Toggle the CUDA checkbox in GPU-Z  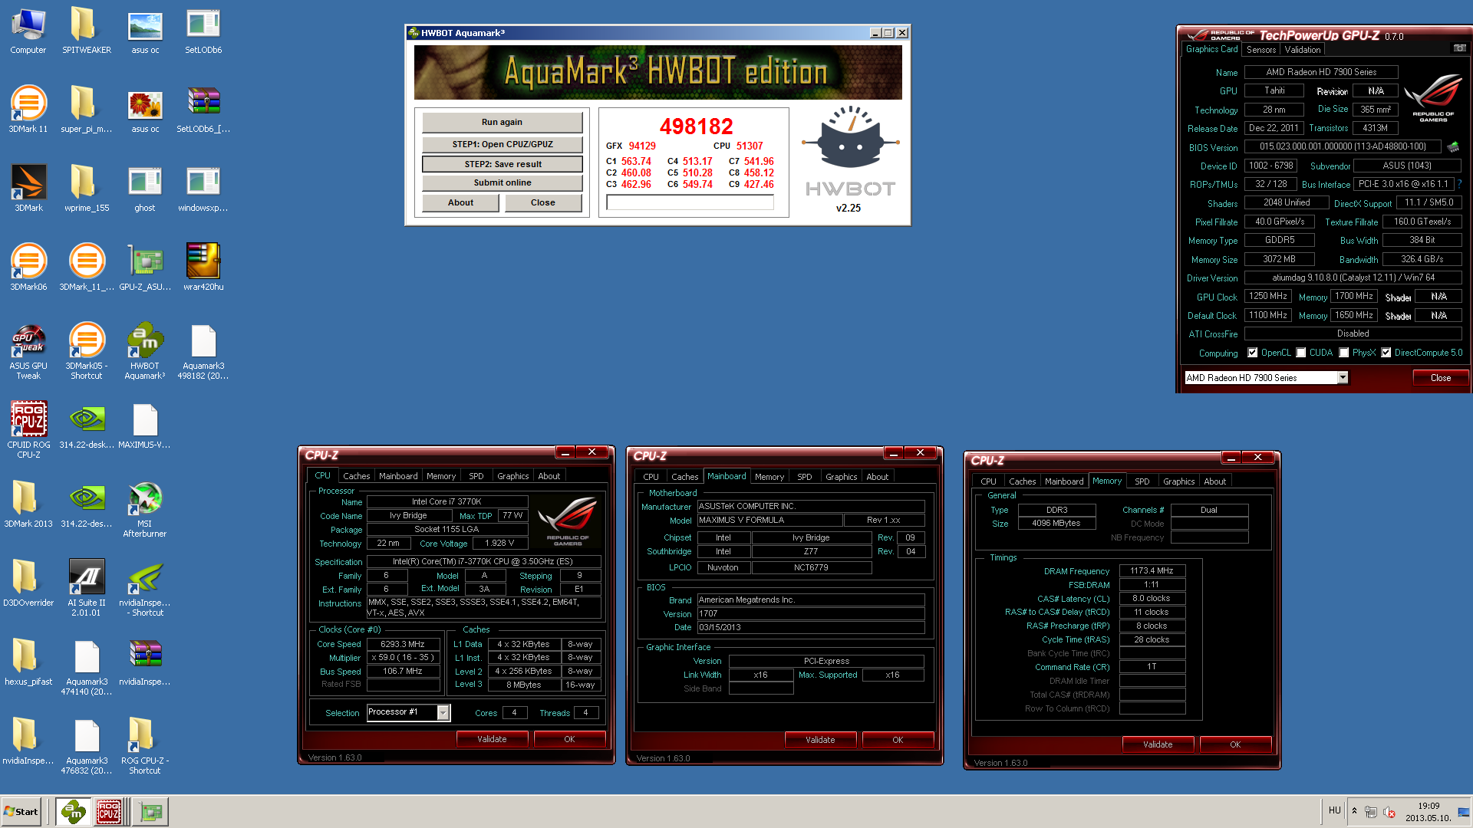pos(1301,353)
